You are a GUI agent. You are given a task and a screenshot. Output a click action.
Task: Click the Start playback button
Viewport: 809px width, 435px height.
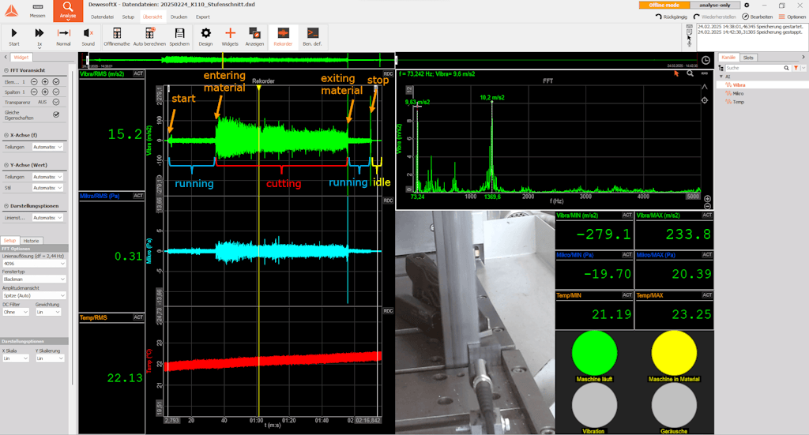pyautogui.click(x=14, y=36)
